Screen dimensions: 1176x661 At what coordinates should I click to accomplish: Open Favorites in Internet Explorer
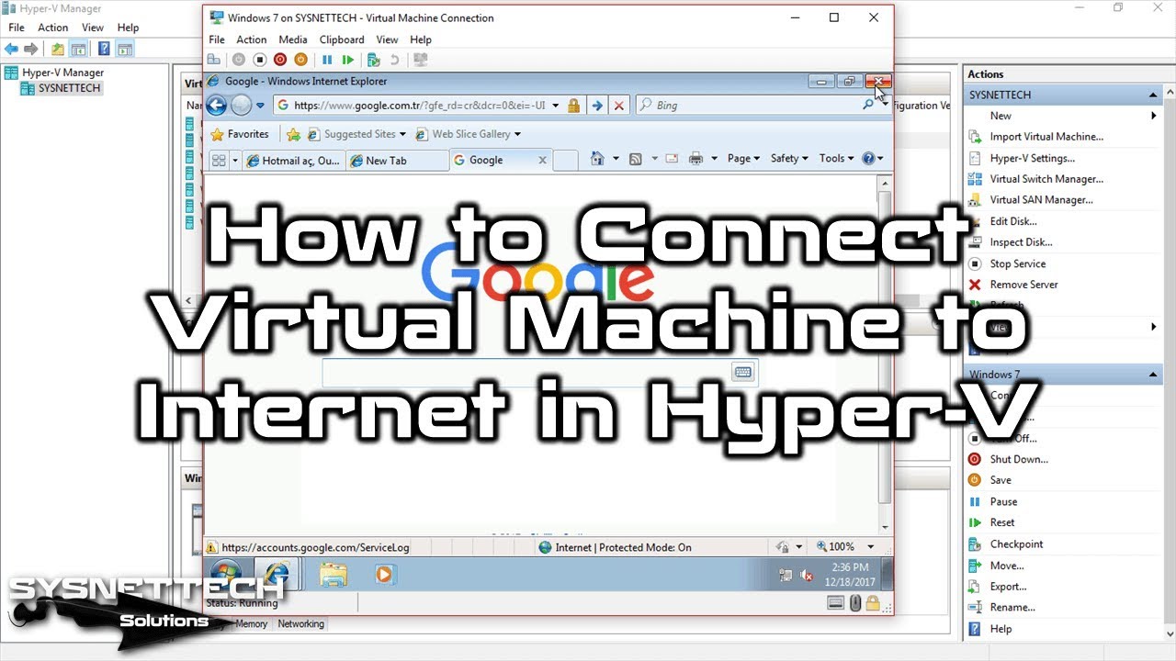click(240, 134)
